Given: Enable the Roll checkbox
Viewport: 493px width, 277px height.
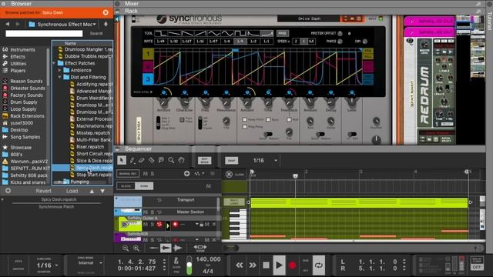Looking at the screenshot, I should [x=289, y=120].
